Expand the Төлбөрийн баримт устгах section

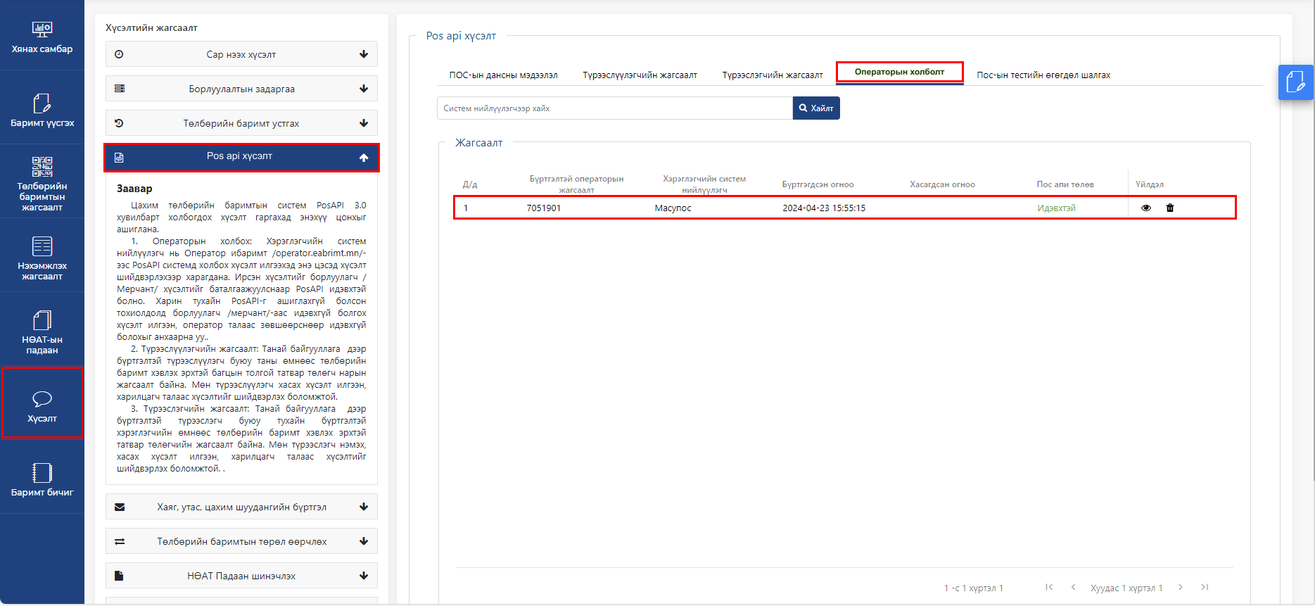pos(241,123)
